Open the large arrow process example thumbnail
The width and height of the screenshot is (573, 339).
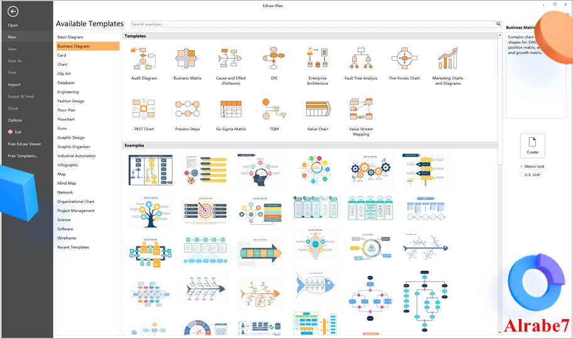tap(259, 253)
